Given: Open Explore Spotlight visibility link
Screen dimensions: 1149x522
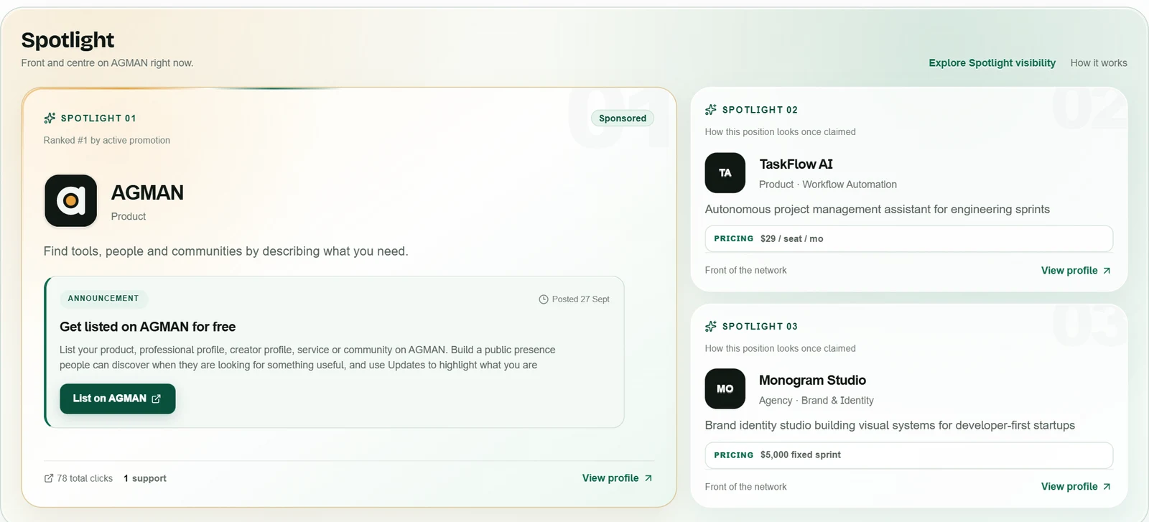Looking at the screenshot, I should pyautogui.click(x=992, y=63).
